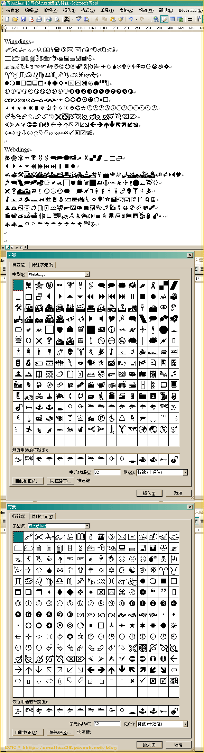This screenshot has height=753, width=204.
Task: Select the trophy symbol in Webdings grid
Action: pos(70,285)
